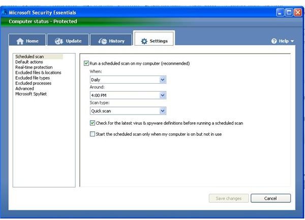305x220 pixels.
Task: Click the Daily combo box field
Action: click(x=128, y=80)
